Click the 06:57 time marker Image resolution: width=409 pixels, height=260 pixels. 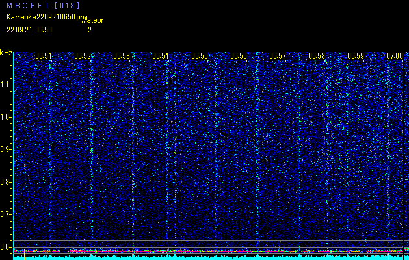[278, 55]
